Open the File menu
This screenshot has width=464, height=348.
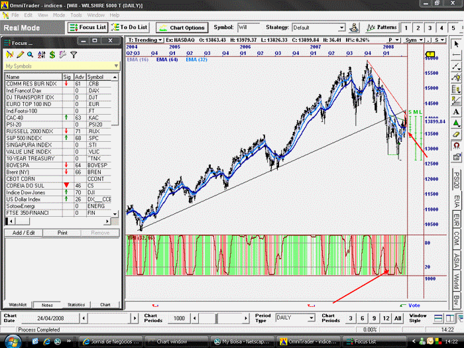point(15,15)
